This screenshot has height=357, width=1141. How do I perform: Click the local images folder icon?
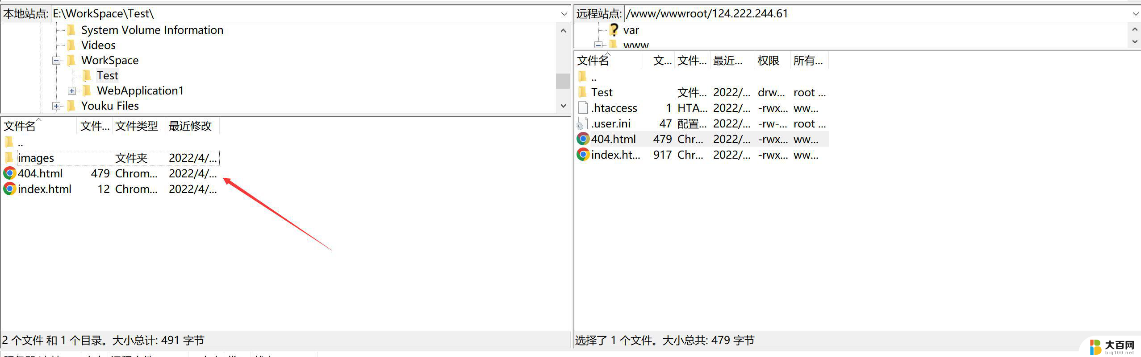pyautogui.click(x=9, y=158)
